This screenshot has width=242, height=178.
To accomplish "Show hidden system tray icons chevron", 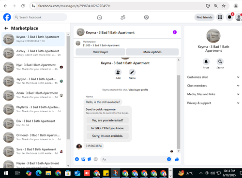I will (201, 173).
